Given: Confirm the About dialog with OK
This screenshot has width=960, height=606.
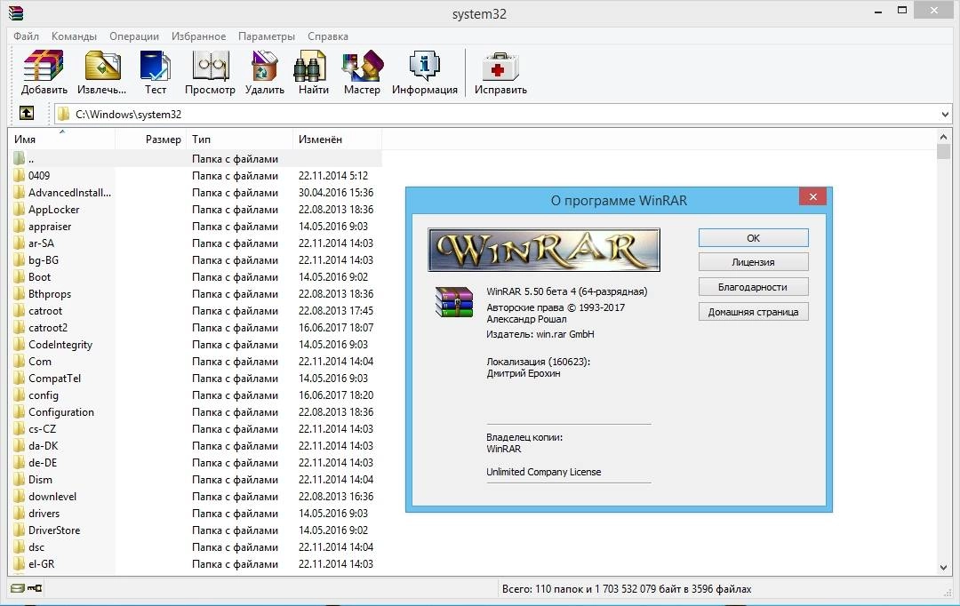Looking at the screenshot, I should [753, 237].
